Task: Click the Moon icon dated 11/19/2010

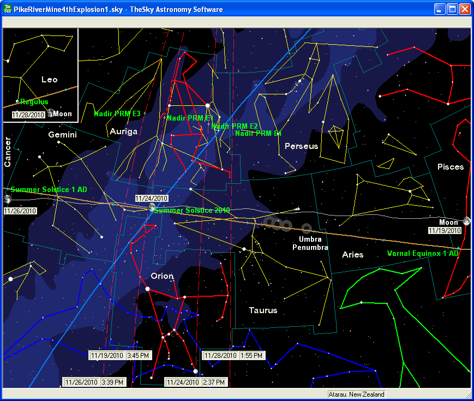Action: click(467, 221)
